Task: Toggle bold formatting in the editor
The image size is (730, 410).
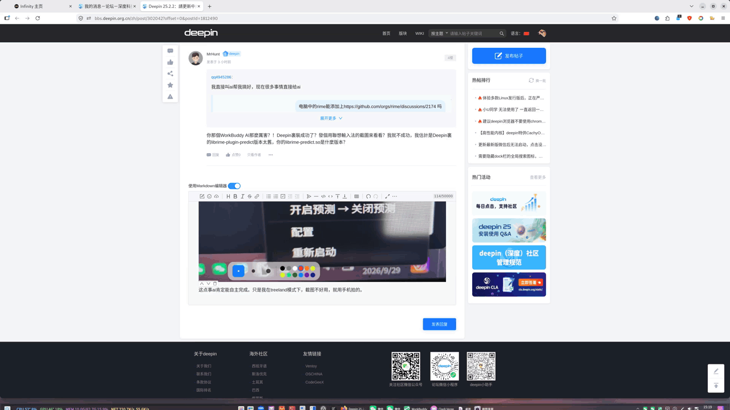Action: coord(235,196)
